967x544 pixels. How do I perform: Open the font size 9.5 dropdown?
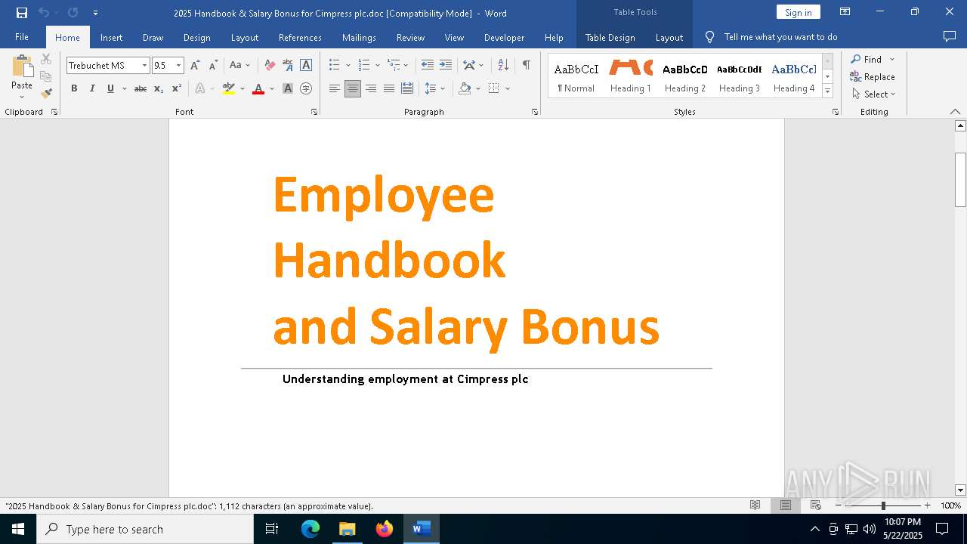pos(178,66)
